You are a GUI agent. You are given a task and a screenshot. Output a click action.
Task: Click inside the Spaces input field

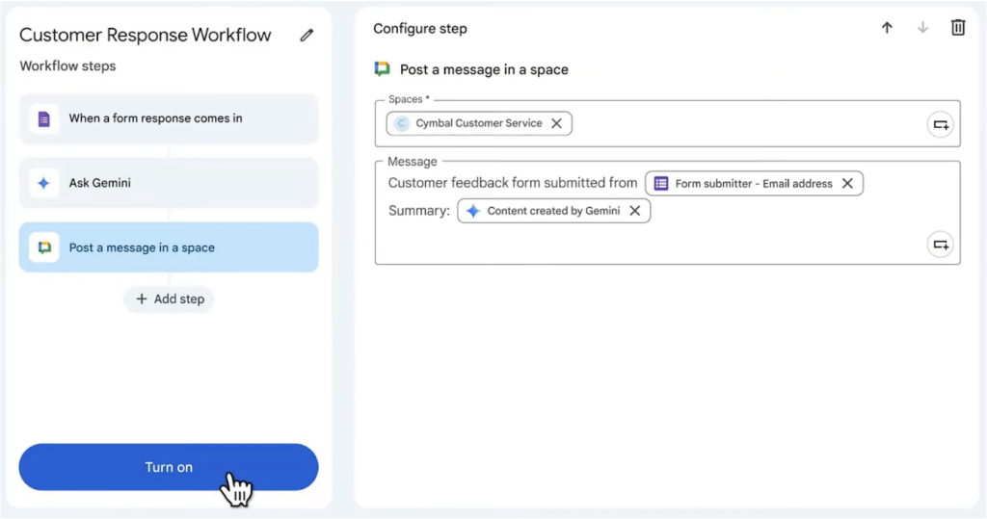(742, 124)
